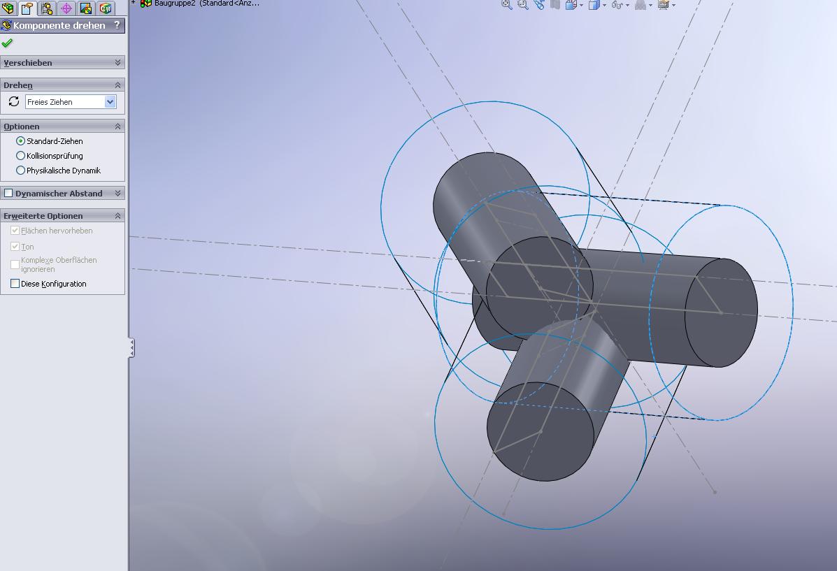Open the DimXpert target-crosshair tab
Viewport: 837px width, 571px height.
(x=66, y=8)
